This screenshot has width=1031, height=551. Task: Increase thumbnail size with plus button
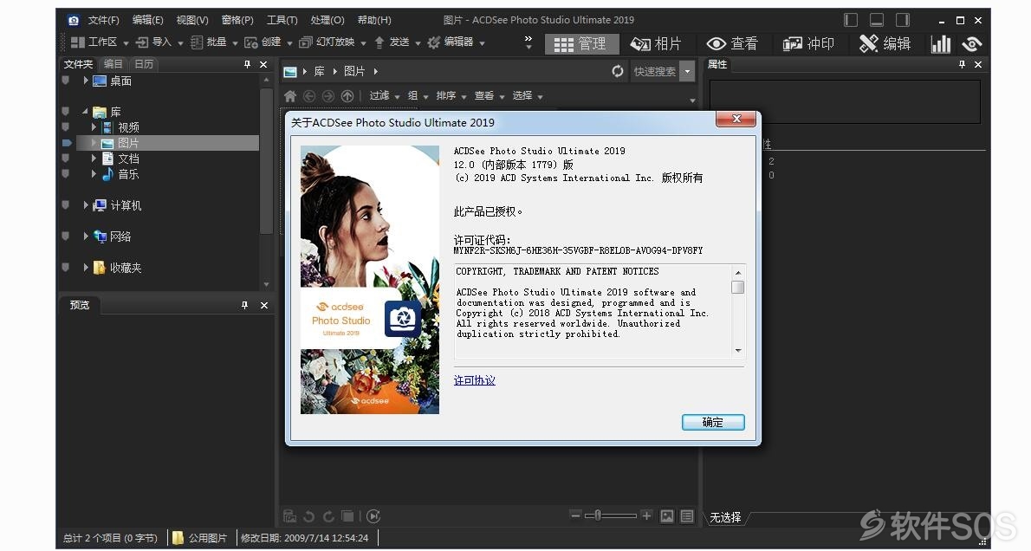[646, 515]
